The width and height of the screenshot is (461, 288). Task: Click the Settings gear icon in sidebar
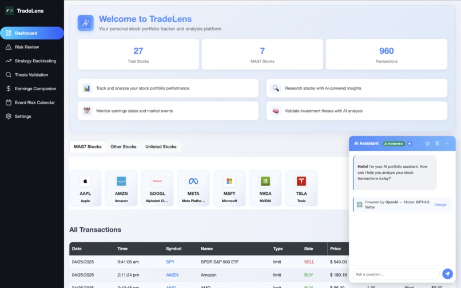click(9, 117)
